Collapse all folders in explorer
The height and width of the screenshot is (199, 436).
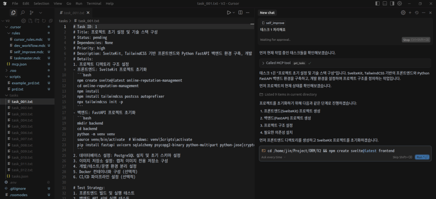tap(51, 21)
